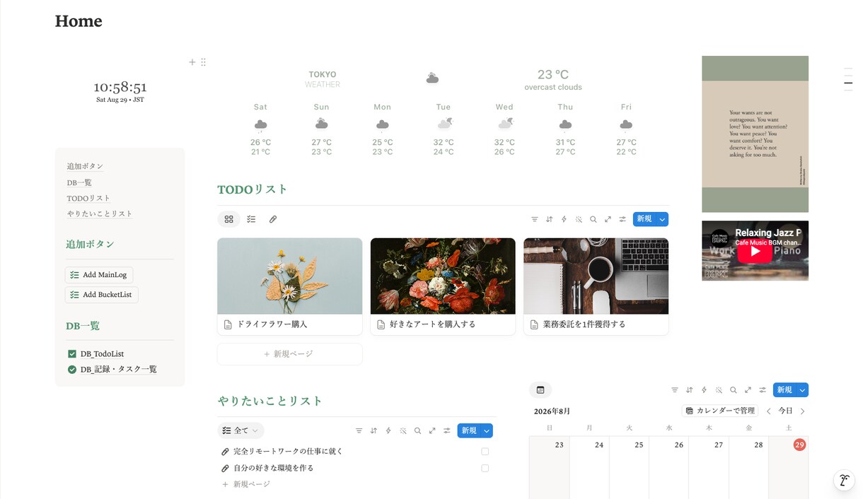This screenshot has height=499, width=863.
Task: Check the 完全リモートワークの仕事に就く checkbox
Action: [485, 452]
